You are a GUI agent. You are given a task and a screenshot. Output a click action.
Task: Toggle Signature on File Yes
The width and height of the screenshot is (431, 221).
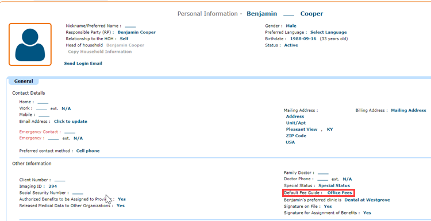click(328, 207)
